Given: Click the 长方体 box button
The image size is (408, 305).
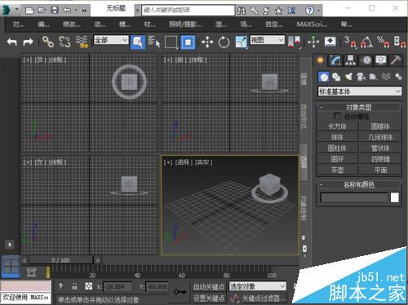Looking at the screenshot, I should (337, 126).
